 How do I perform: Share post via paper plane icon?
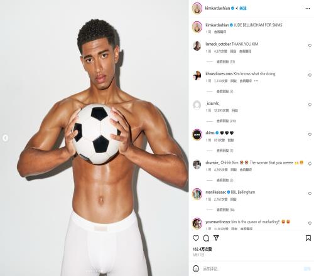[216, 238]
